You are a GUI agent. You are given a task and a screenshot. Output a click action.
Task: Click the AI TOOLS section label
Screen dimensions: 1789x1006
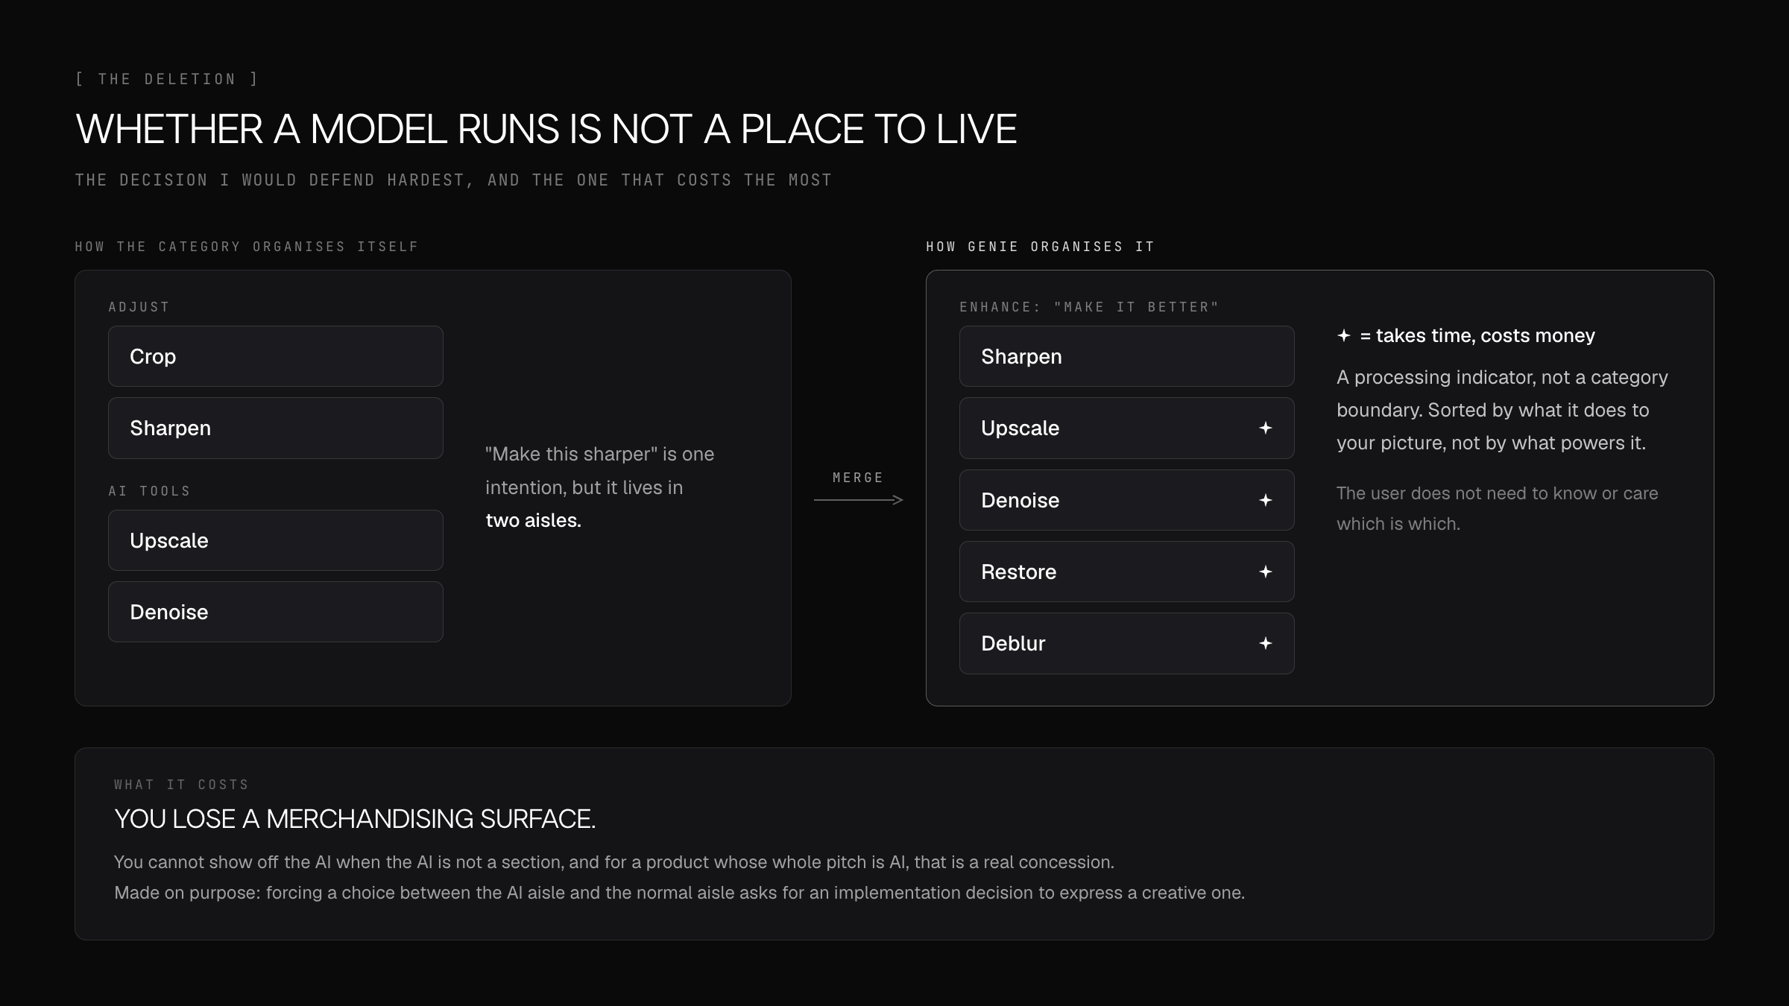(x=149, y=491)
